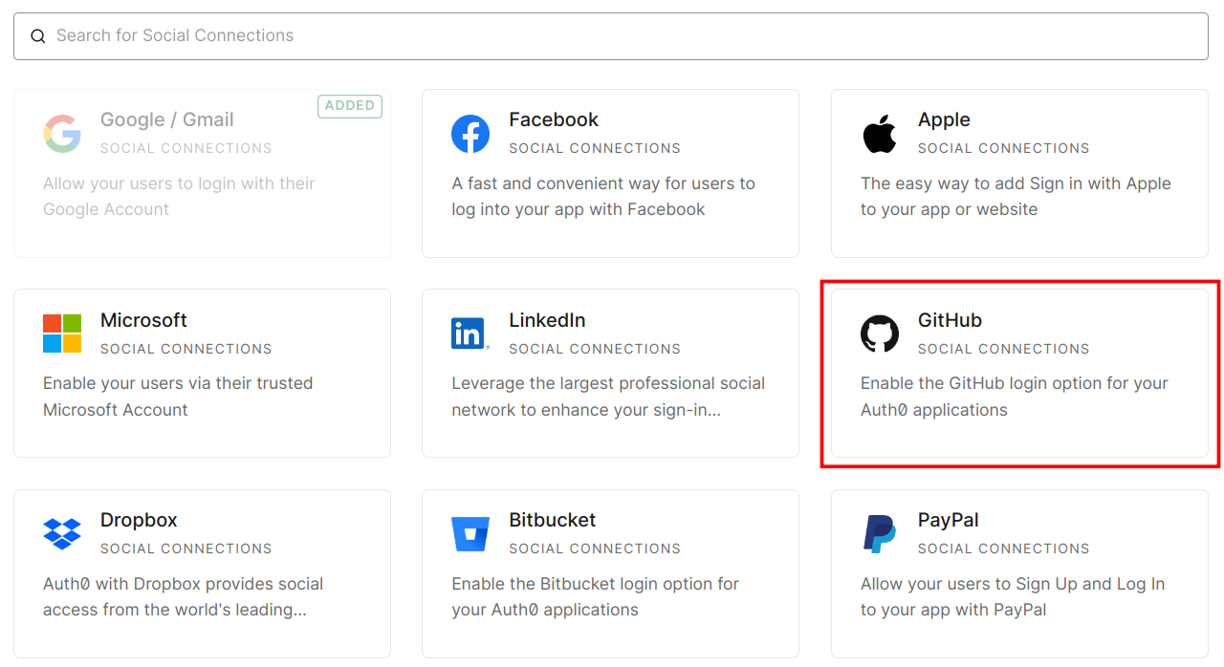The height and width of the screenshot is (667, 1224).
Task: Click the Bitbucket login option description
Action: click(x=596, y=596)
